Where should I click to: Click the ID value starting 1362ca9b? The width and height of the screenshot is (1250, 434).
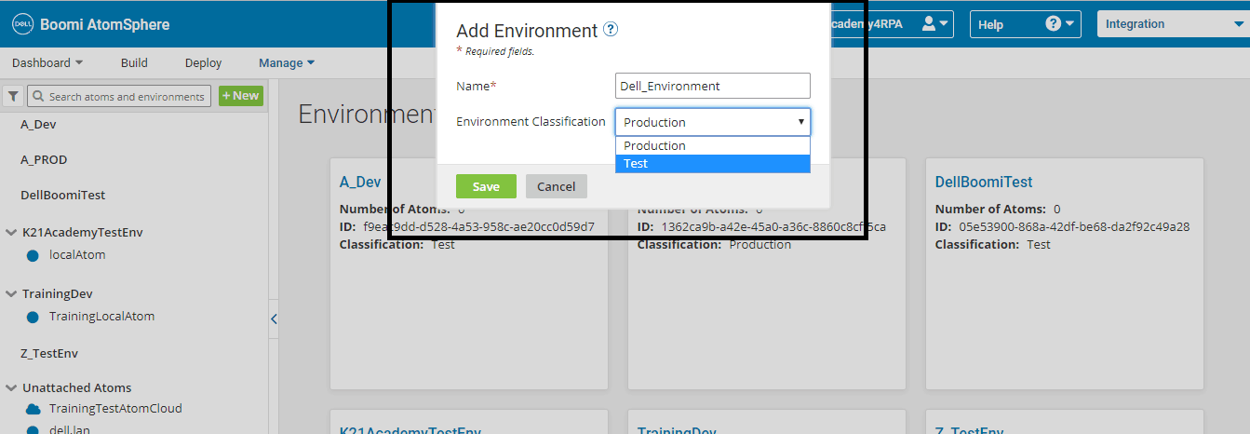(x=773, y=227)
